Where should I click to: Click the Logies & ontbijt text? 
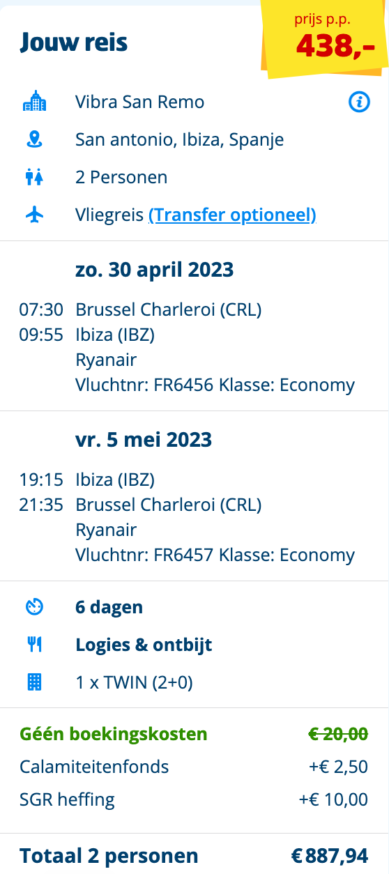[144, 645]
